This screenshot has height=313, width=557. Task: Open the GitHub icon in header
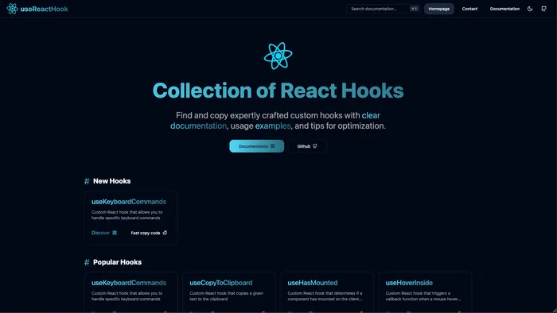pos(543,9)
